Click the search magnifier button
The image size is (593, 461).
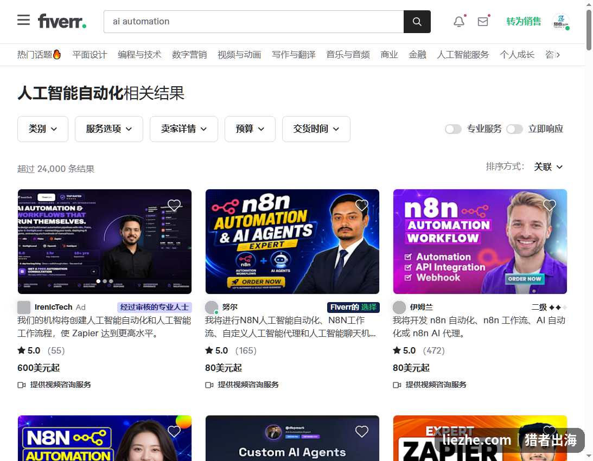(417, 22)
